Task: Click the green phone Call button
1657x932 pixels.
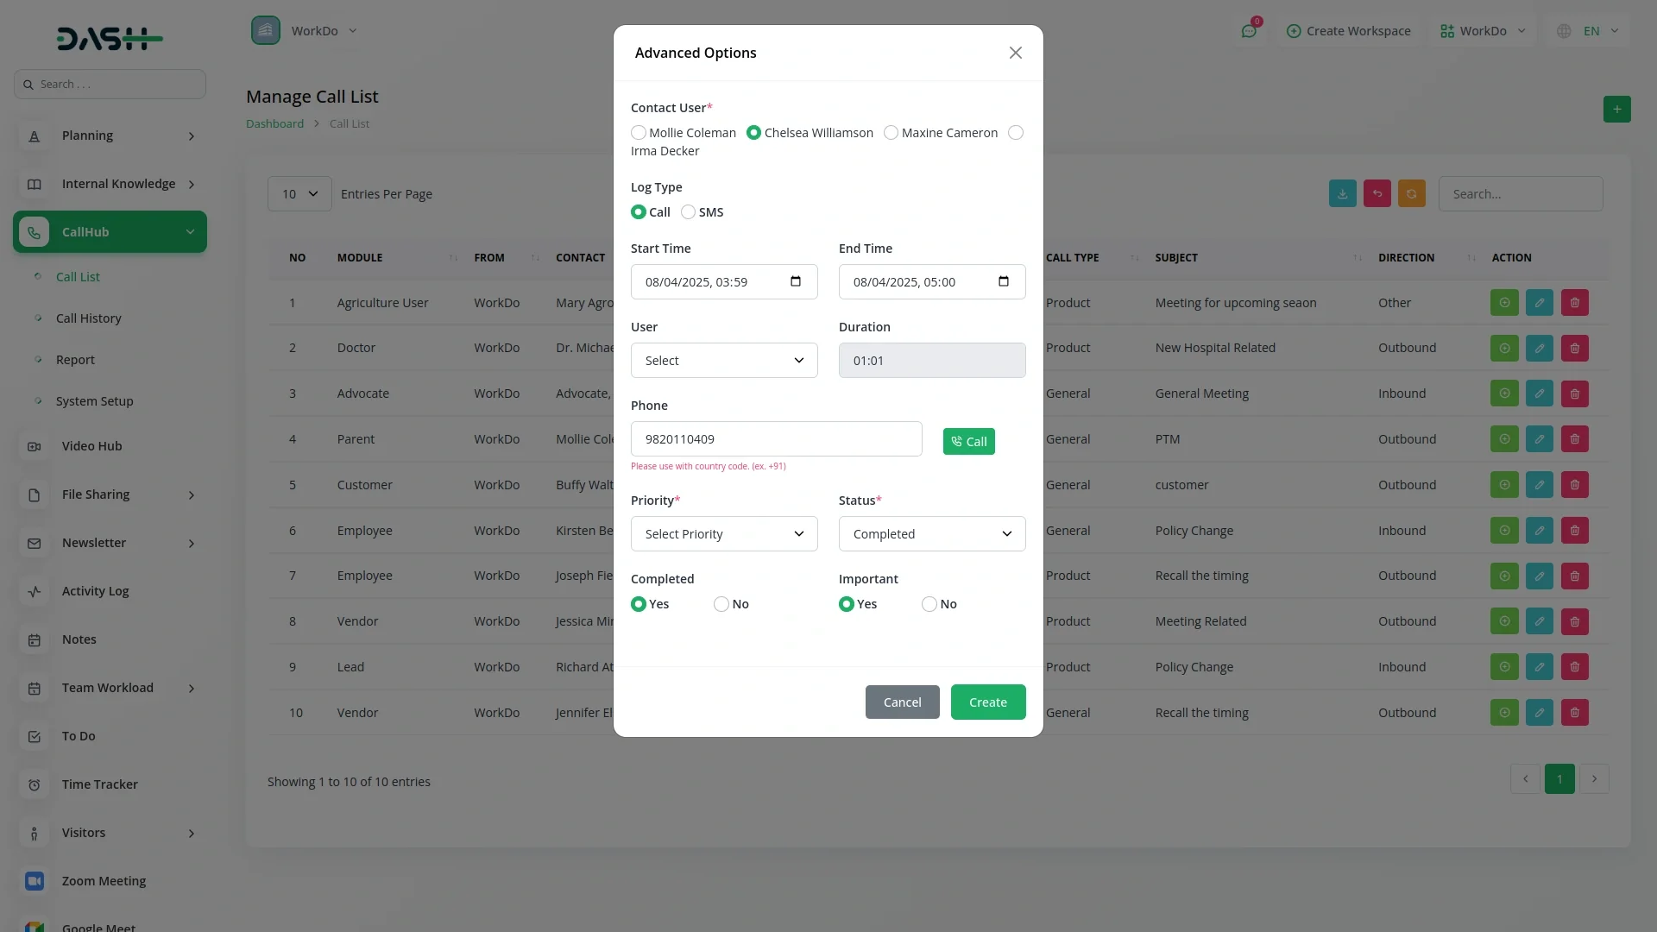Action: coord(968,441)
